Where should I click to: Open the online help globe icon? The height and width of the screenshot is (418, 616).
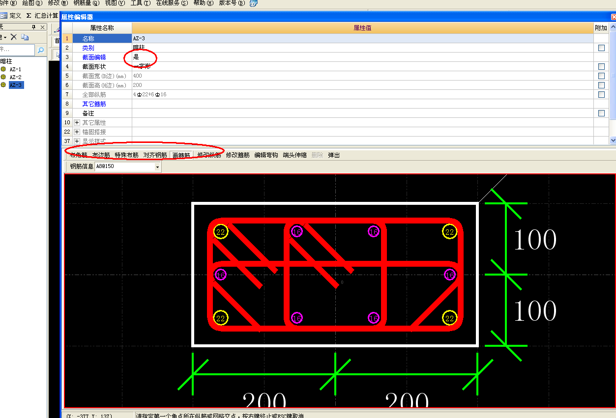[253, 3]
